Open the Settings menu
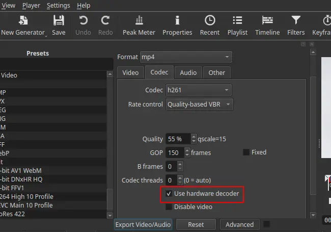Viewport: 331px width, 232px height. (58, 6)
